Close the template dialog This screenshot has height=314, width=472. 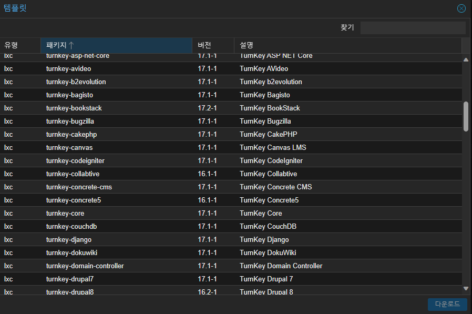tap(461, 8)
